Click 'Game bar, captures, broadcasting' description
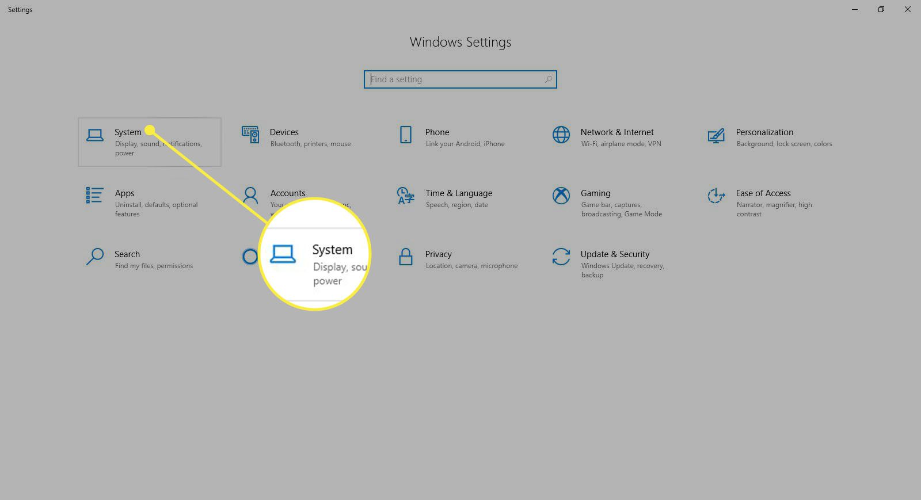The image size is (921, 500). pos(621,209)
